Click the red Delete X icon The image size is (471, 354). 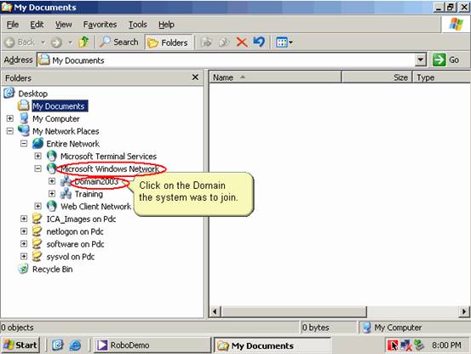click(242, 43)
